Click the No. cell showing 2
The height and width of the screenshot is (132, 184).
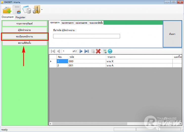62,65
